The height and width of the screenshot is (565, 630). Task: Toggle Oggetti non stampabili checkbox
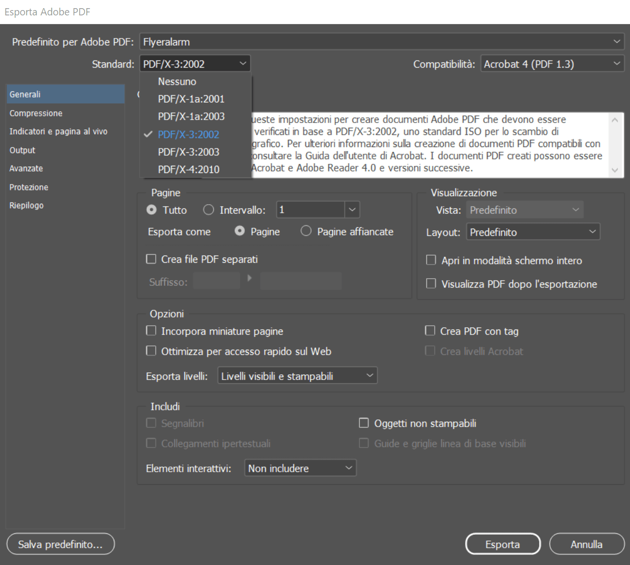tap(364, 423)
